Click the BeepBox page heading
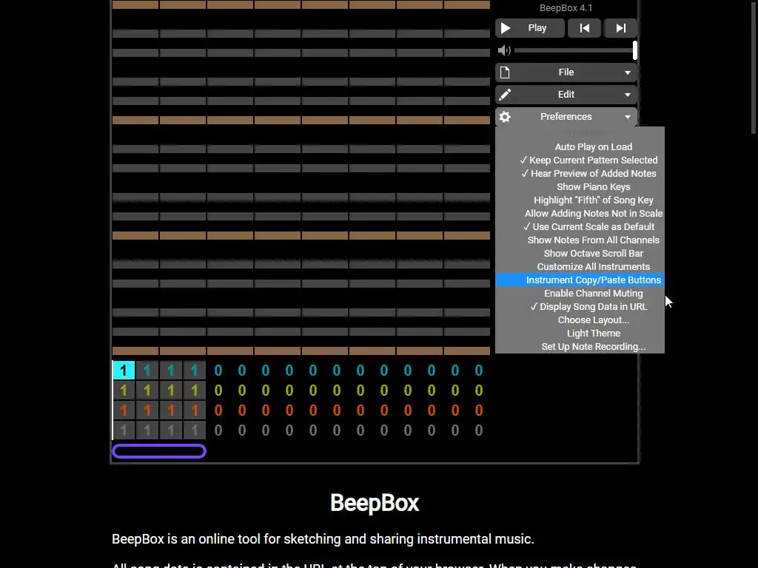 click(375, 503)
